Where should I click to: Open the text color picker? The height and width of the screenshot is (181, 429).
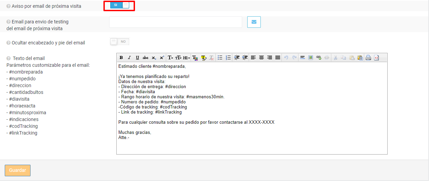pyautogui.click(x=195, y=58)
